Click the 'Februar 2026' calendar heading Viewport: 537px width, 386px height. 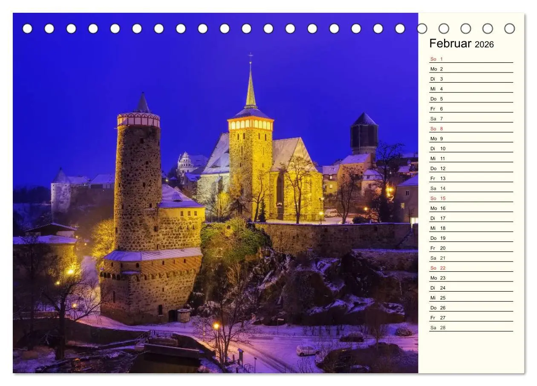click(462, 44)
